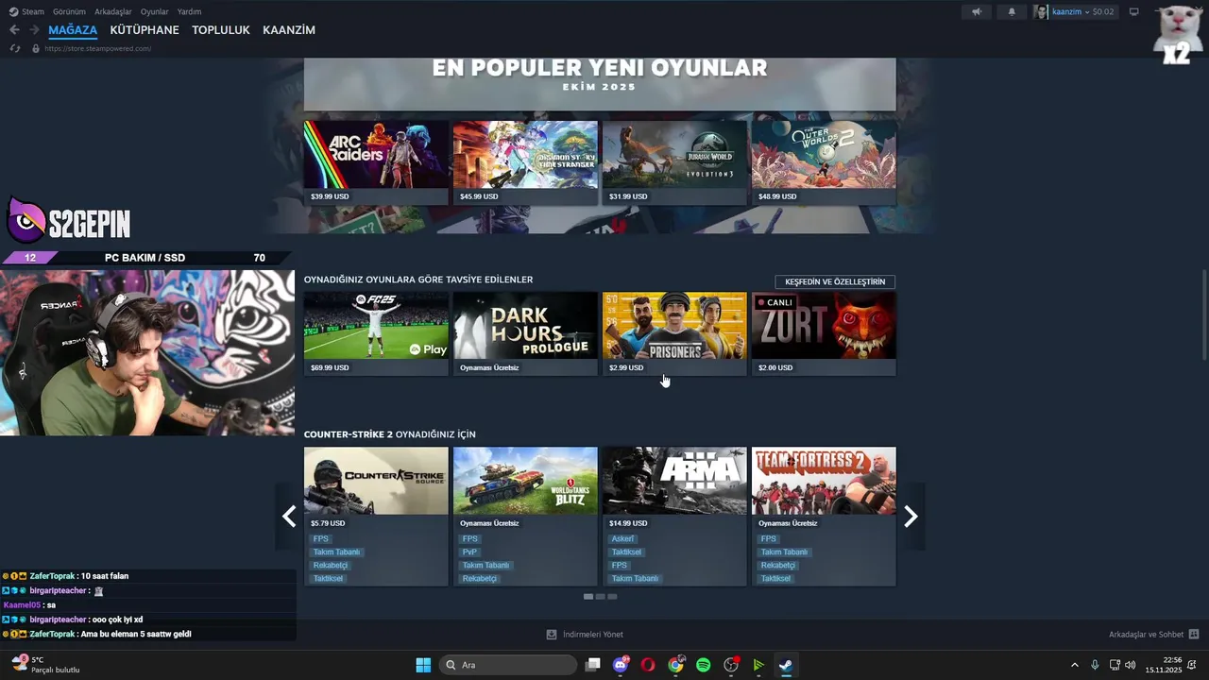Open OBS Studio from the taskbar
The height and width of the screenshot is (680, 1209).
pyautogui.click(x=731, y=665)
